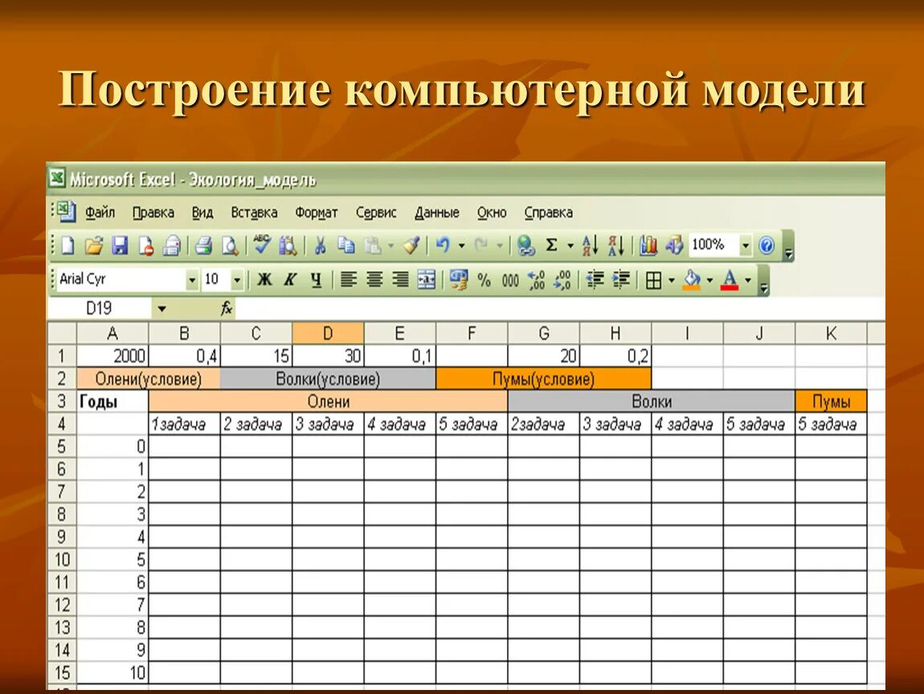Open the Правка menu
The height and width of the screenshot is (694, 924).
pyautogui.click(x=153, y=212)
